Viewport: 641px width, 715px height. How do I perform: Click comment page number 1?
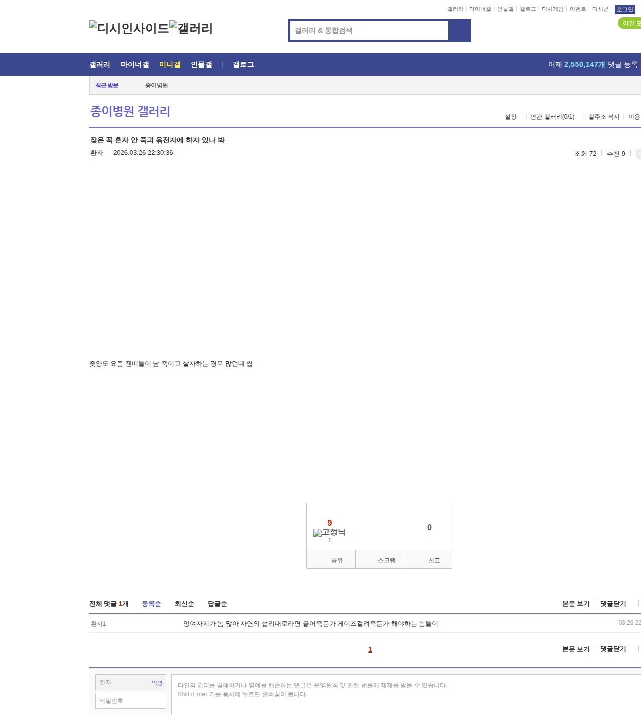[x=370, y=649]
